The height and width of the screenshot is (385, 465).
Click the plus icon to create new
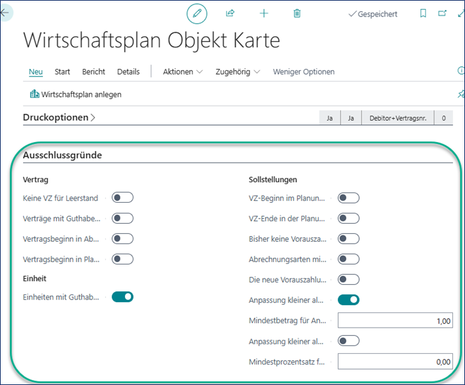click(263, 13)
